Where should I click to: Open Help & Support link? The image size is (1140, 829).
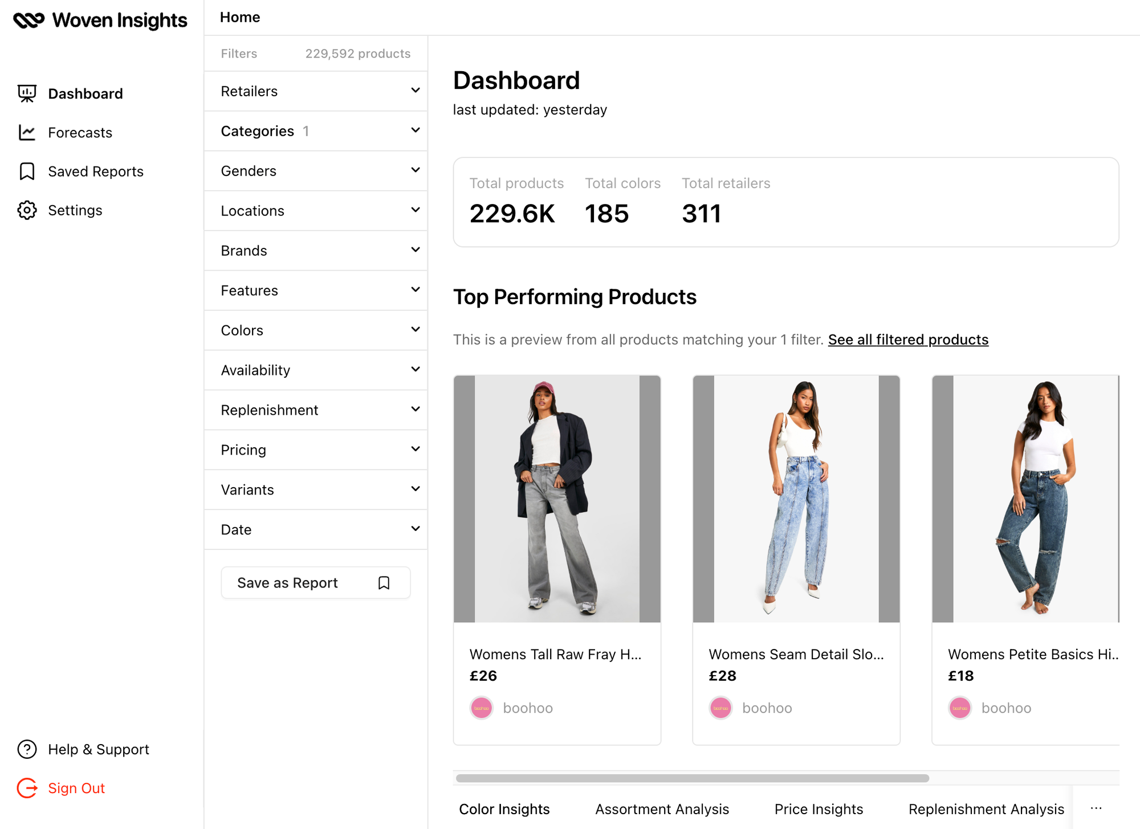(x=99, y=749)
